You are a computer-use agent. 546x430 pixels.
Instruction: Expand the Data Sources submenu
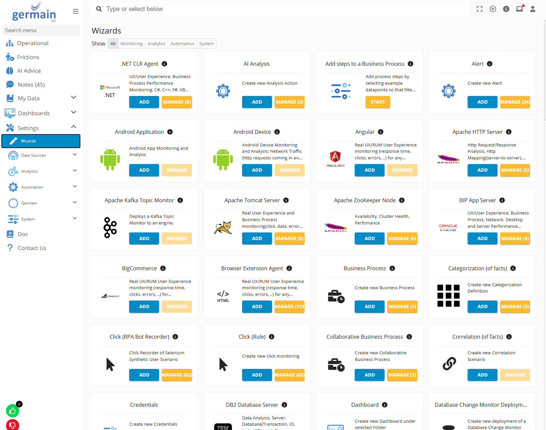(75, 155)
